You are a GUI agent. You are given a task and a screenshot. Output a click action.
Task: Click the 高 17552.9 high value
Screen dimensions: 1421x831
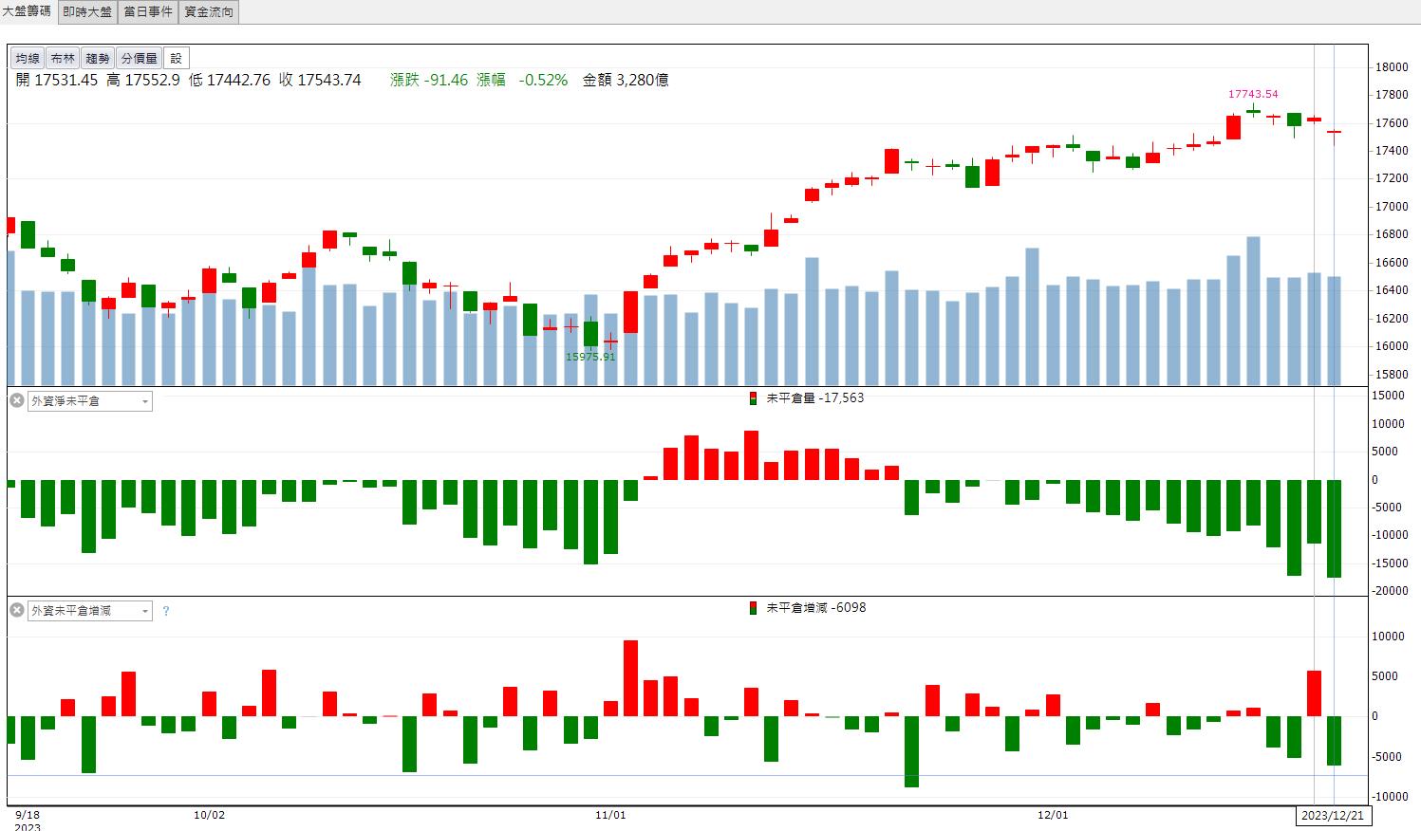click(143, 80)
